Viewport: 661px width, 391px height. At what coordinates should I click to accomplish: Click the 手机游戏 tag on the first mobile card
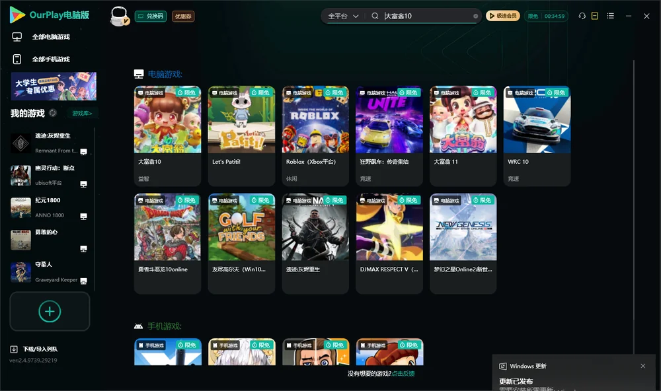151,345
